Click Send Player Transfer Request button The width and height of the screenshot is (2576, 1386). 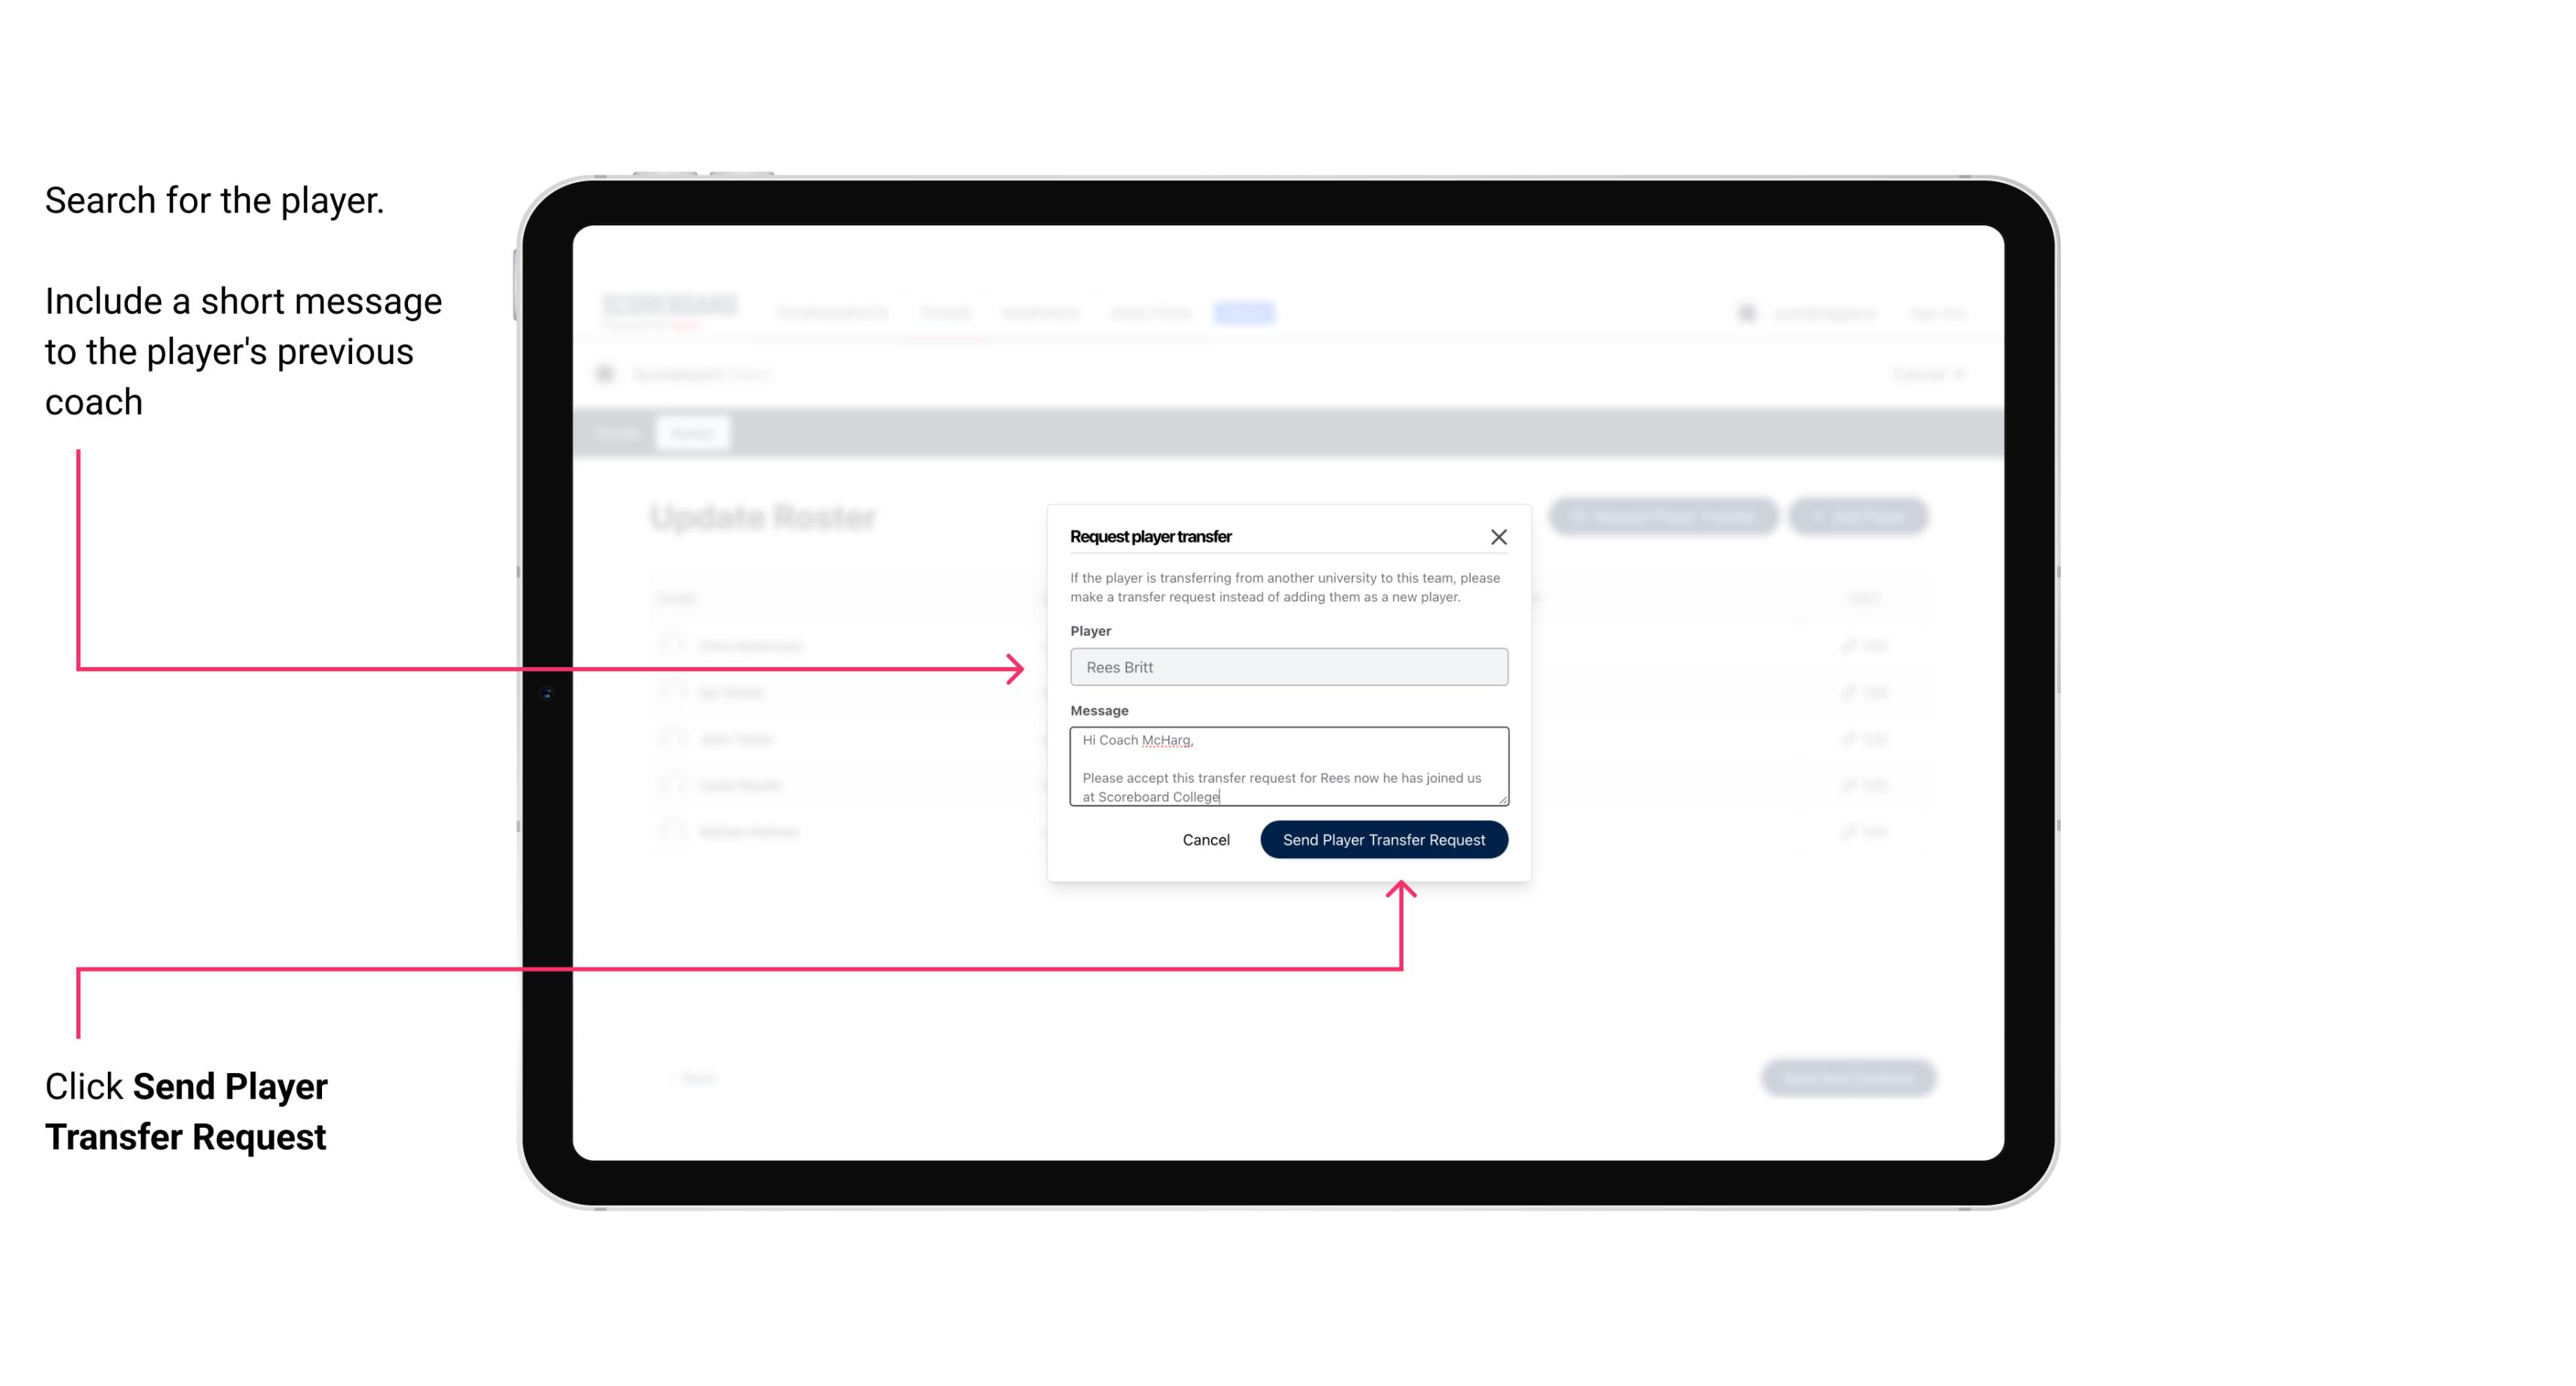[x=1383, y=838]
